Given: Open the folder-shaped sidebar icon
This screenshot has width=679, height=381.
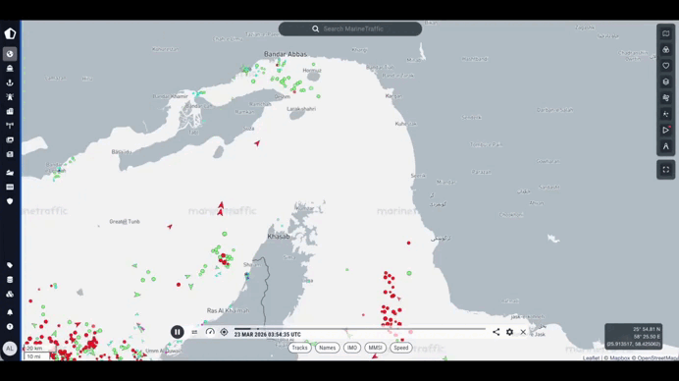Looking at the screenshot, I should pyautogui.click(x=10, y=173).
